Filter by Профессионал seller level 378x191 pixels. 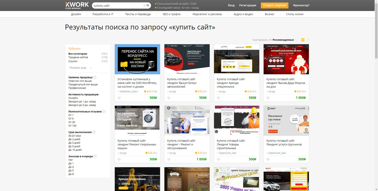pos(77,88)
